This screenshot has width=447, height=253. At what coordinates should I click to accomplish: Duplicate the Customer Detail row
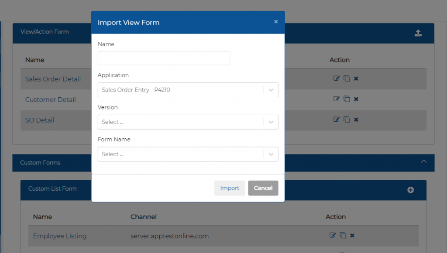click(347, 99)
